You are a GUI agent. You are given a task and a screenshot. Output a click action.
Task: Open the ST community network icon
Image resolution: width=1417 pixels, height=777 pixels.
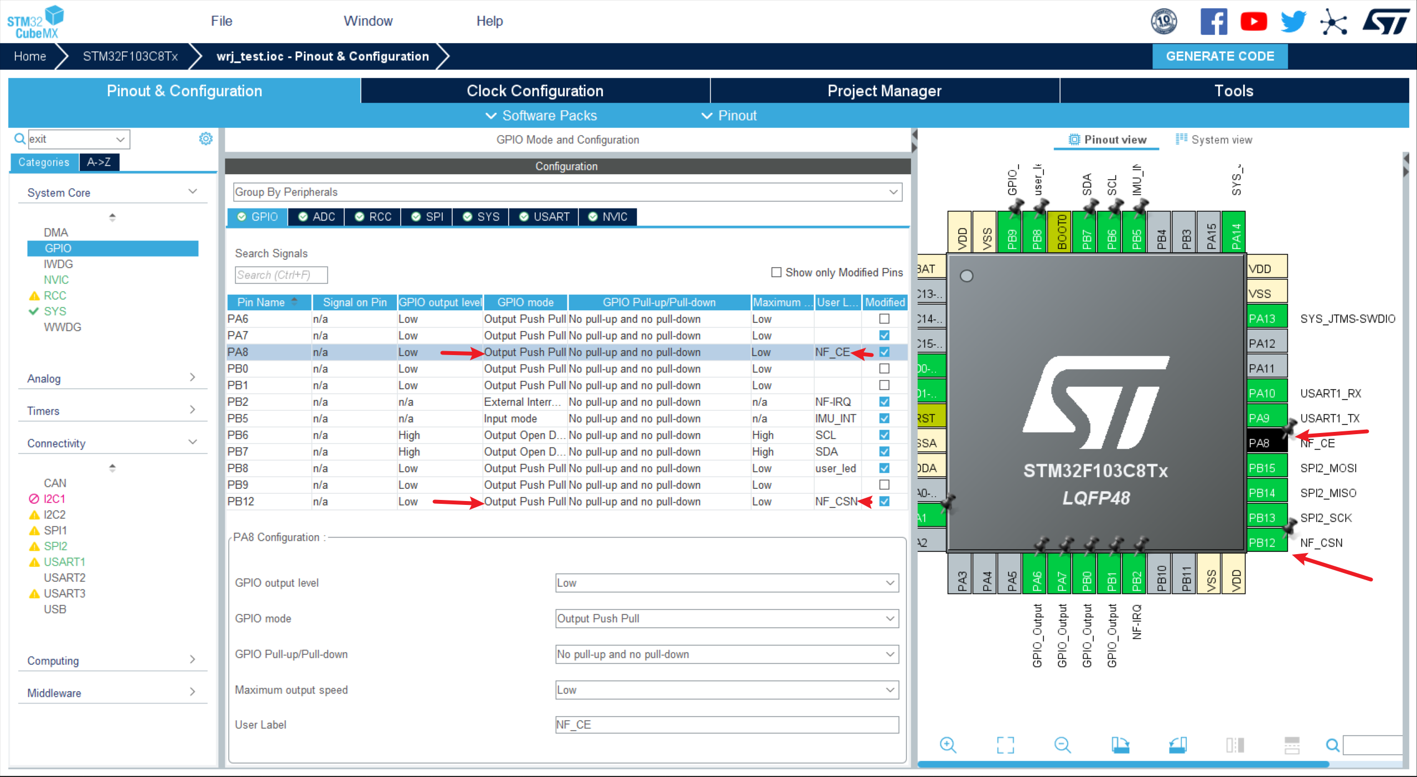pos(1333,22)
